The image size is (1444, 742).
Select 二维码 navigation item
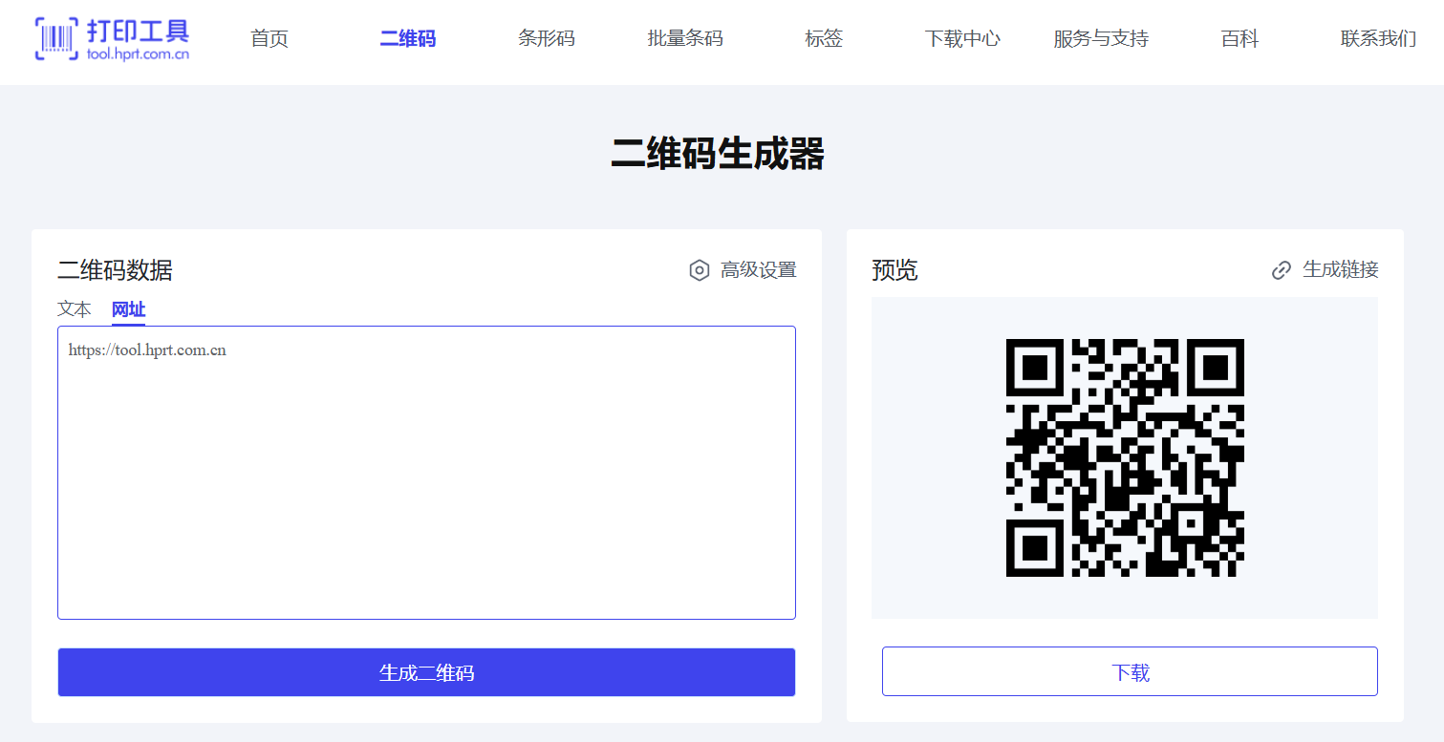click(408, 38)
